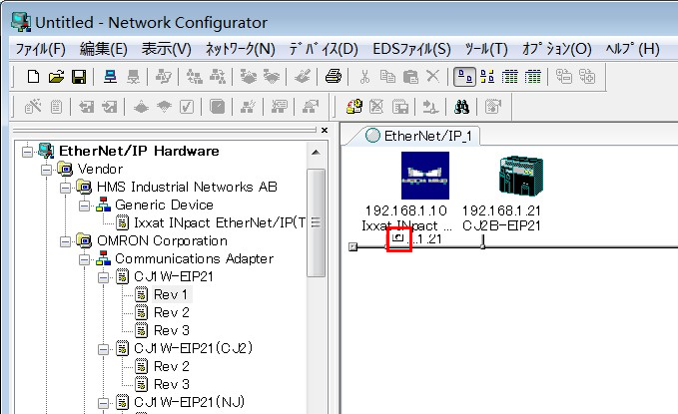Viewport: 678px width, 414px height.
Task: Open an existing file via folder icon
Action: tap(56, 77)
